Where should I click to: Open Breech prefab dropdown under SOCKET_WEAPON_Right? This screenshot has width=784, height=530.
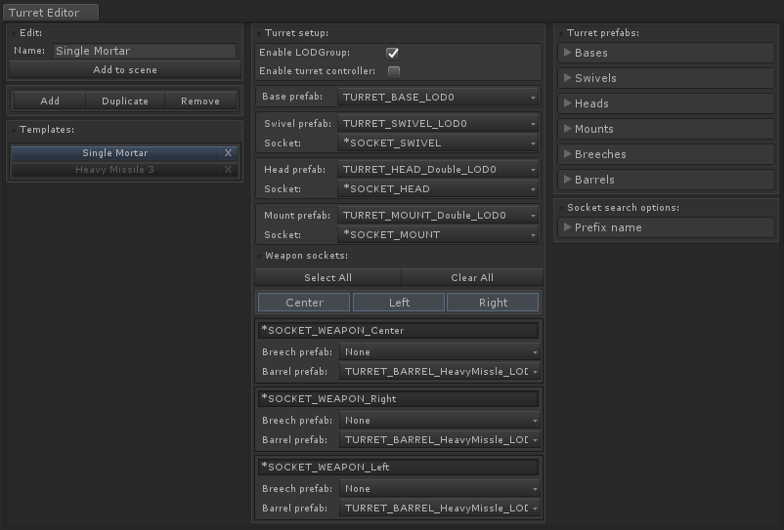[440, 421]
